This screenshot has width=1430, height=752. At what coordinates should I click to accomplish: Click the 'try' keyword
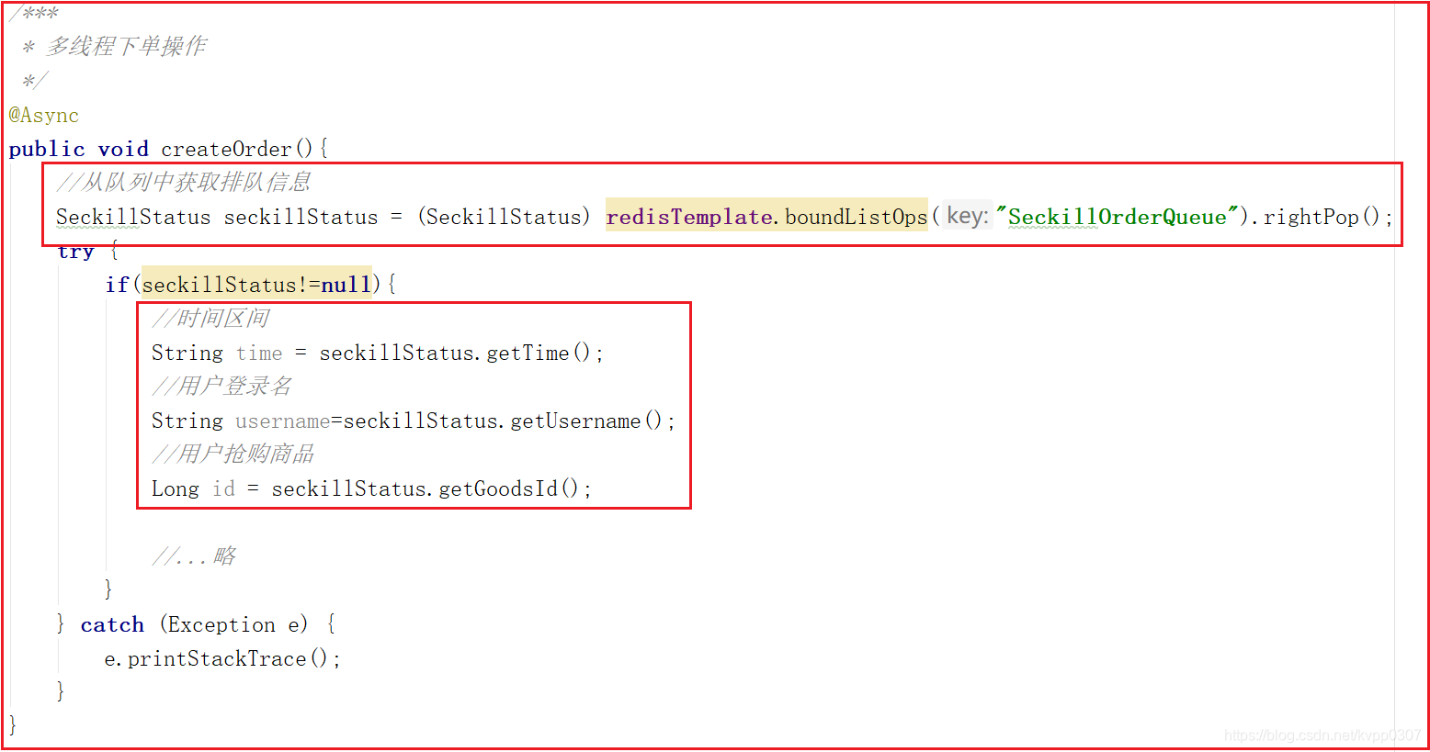[75, 252]
